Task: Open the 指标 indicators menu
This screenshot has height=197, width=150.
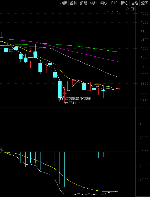Action: point(64,3)
